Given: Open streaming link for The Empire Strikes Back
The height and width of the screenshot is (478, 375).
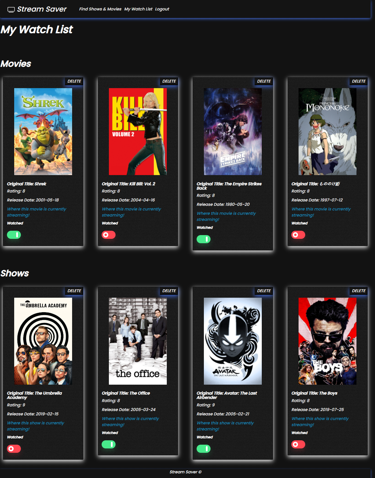Looking at the screenshot, I should click(226, 216).
